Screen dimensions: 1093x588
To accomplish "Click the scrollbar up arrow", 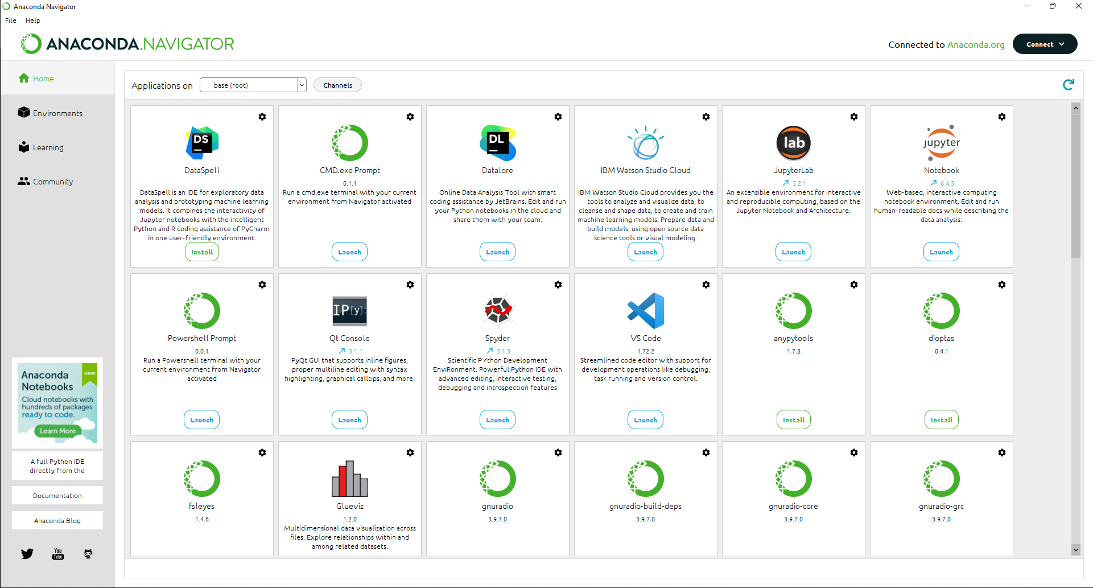I will [x=1075, y=108].
